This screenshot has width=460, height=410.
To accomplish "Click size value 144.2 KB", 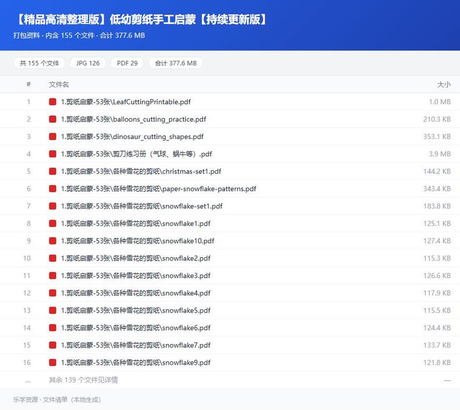I will pos(437,171).
